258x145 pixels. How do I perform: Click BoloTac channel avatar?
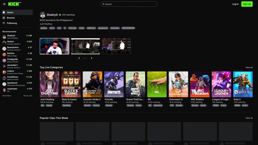4,54
